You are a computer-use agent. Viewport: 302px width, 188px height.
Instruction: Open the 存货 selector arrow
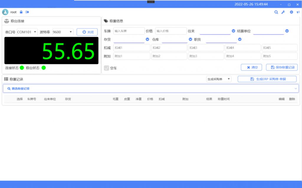[x=147, y=39]
